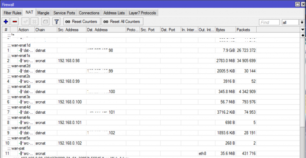Expand the dropdown arrow beside 'all'
The image size is (306, 158).
pyautogui.click(x=302, y=23)
